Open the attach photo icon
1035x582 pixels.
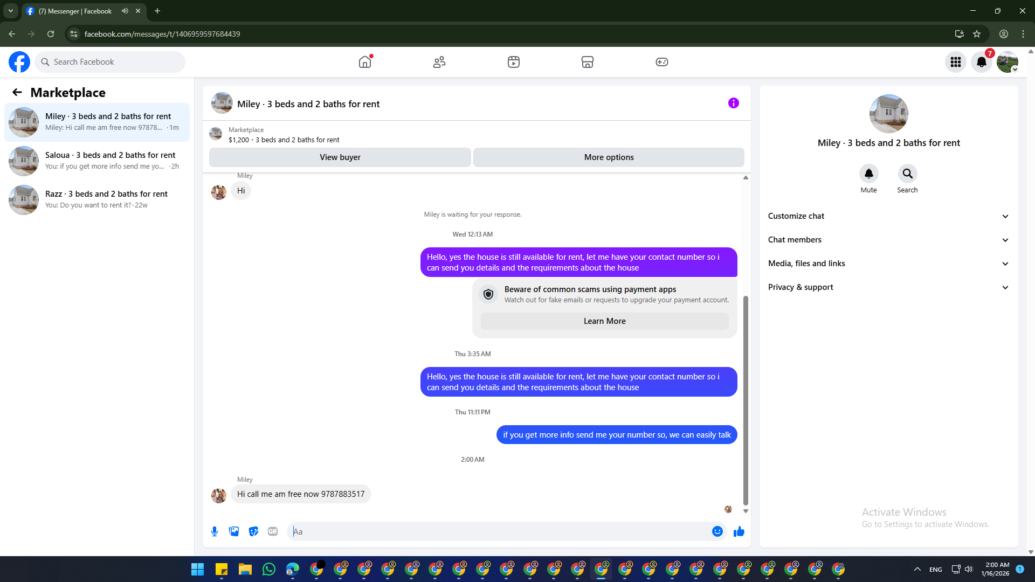(x=234, y=531)
